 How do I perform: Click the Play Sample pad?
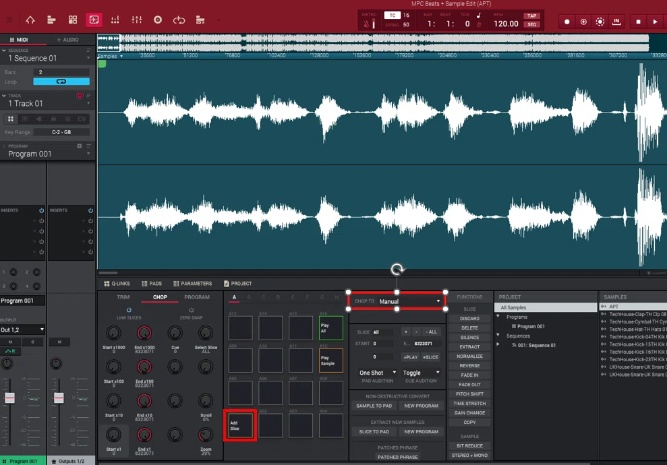tap(331, 361)
